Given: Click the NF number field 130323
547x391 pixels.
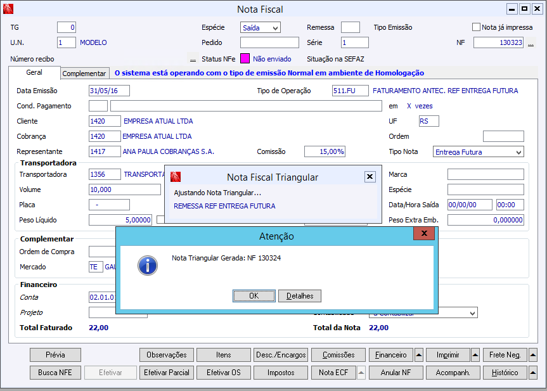Looking at the screenshot, I should pos(498,42).
